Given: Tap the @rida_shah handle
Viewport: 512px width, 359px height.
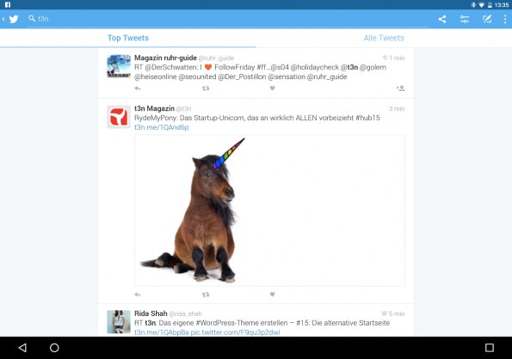Looking at the screenshot, I should coord(186,313).
